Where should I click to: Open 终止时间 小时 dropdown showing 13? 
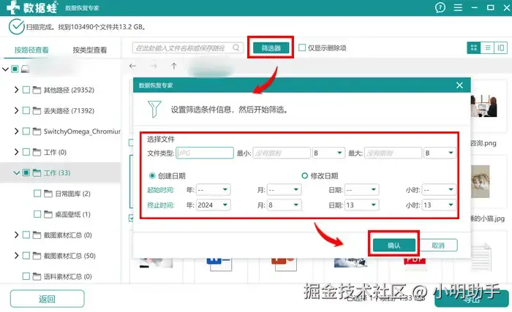pos(439,205)
